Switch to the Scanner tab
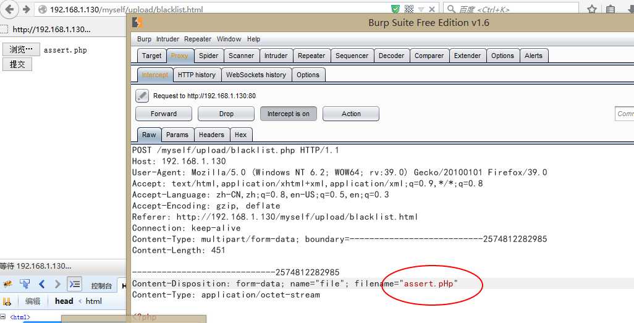 coord(242,56)
